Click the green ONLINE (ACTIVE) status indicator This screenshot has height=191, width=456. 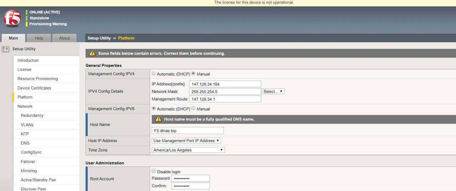tap(26, 12)
